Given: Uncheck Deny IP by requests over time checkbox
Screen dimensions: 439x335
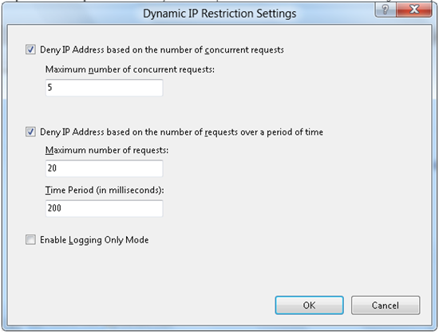Looking at the screenshot, I should coord(30,132).
